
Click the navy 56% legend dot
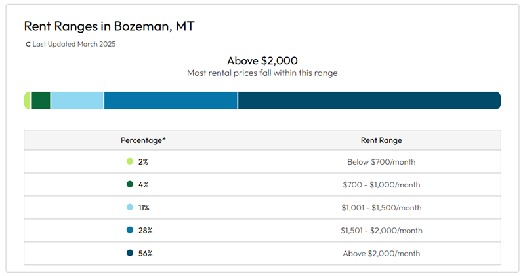coord(130,253)
